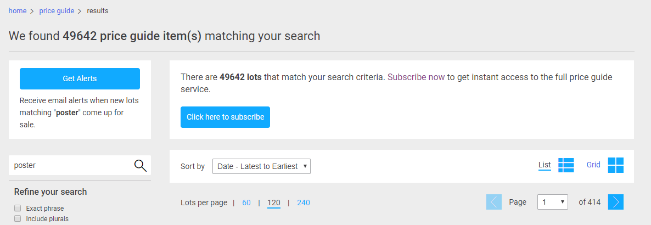651x225 pixels.
Task: Show 60 lots per page
Action: [246, 203]
